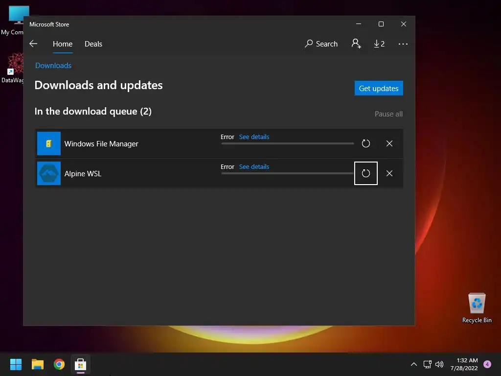Open File Explorer from the taskbar
Screen dimensions: 501x376
pos(37,364)
